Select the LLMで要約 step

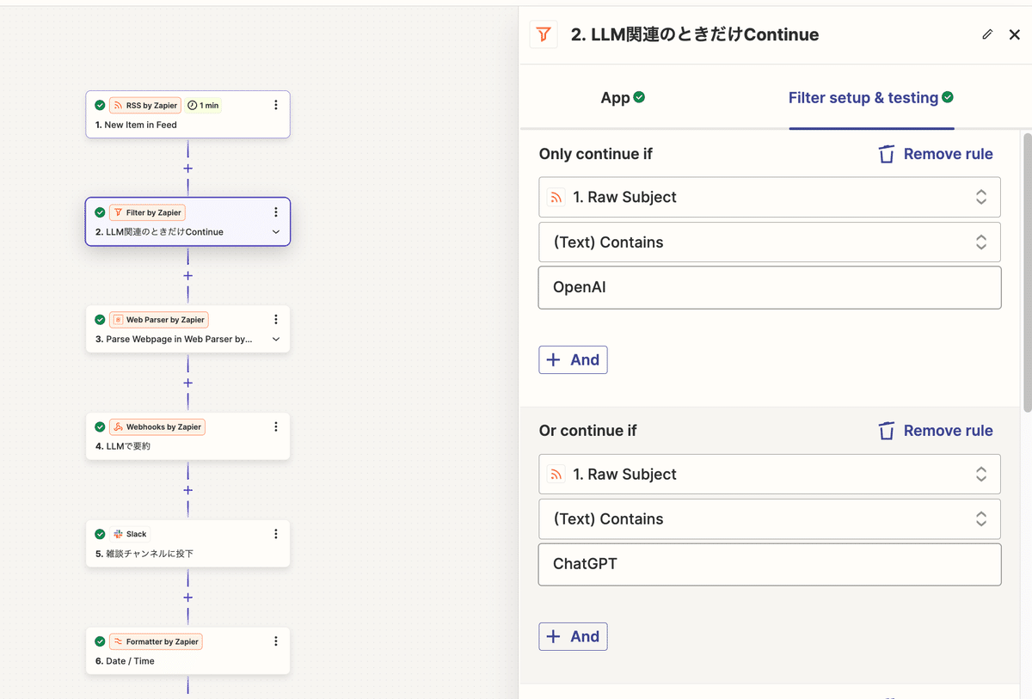pyautogui.click(x=187, y=436)
